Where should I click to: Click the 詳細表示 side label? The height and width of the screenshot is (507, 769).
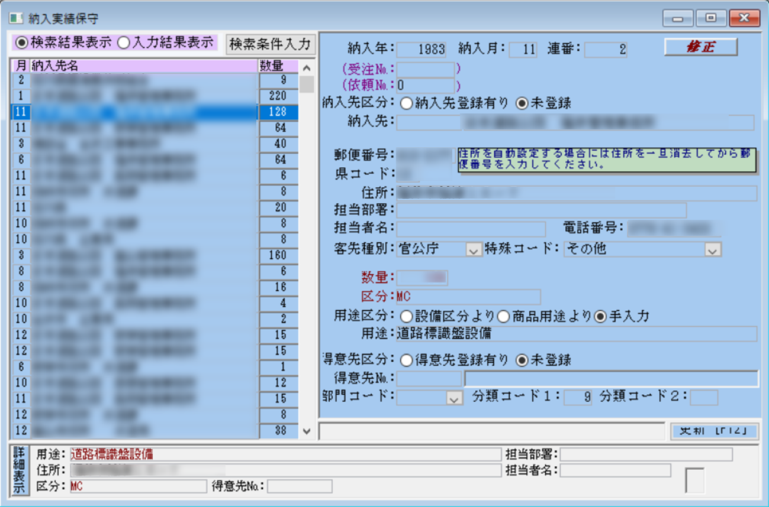20,471
